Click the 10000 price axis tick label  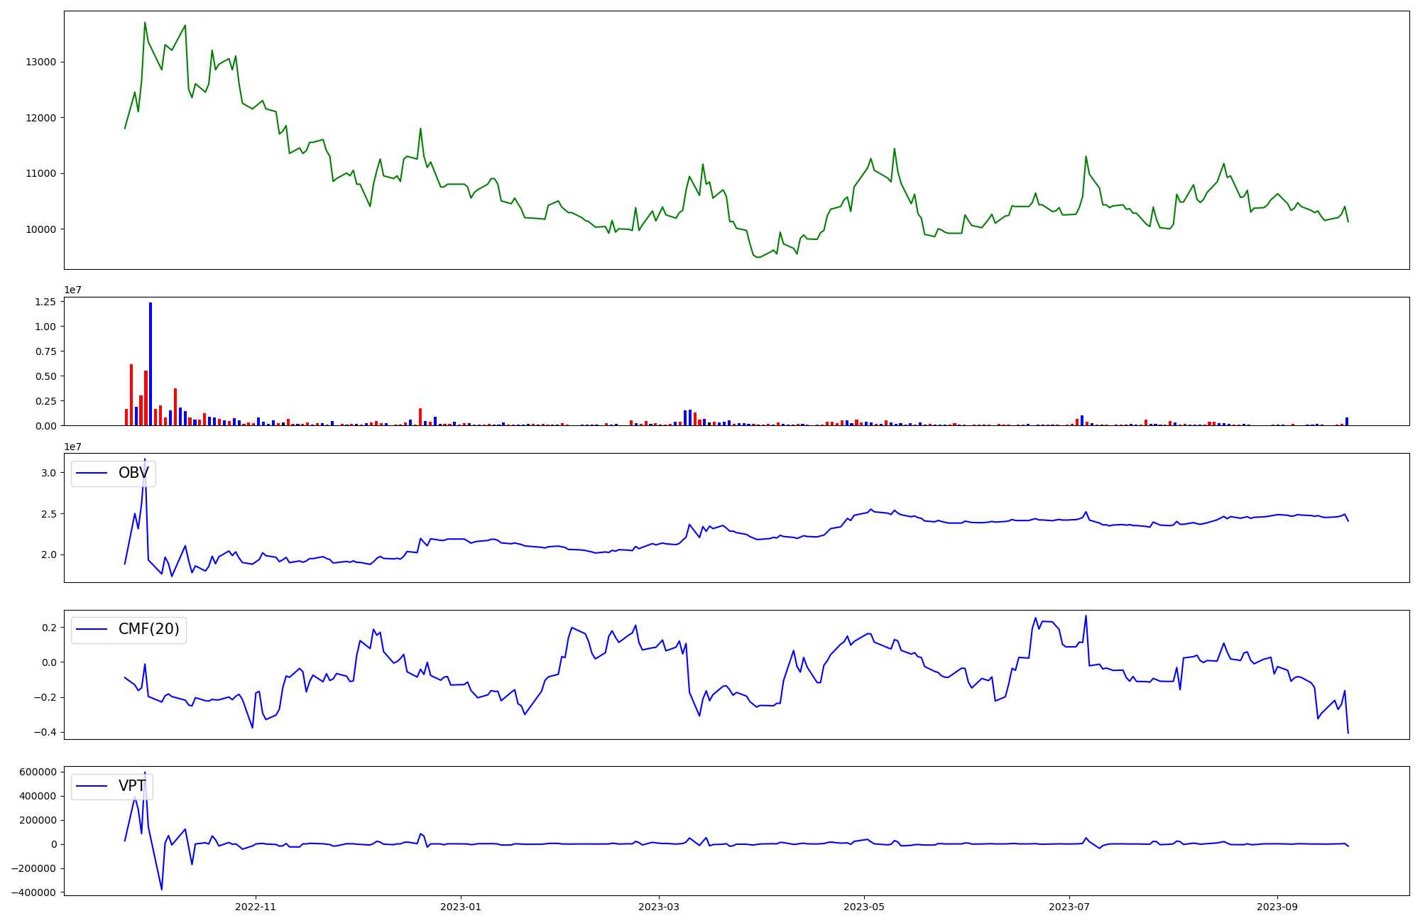click(x=40, y=229)
